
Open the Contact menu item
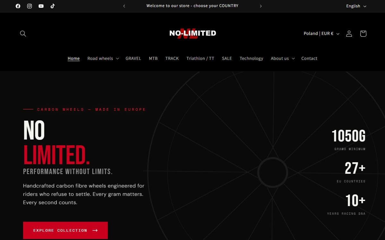[x=309, y=59]
